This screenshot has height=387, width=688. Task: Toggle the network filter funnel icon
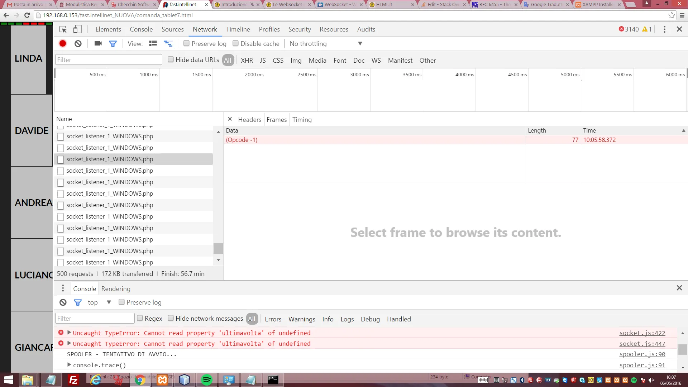113,43
